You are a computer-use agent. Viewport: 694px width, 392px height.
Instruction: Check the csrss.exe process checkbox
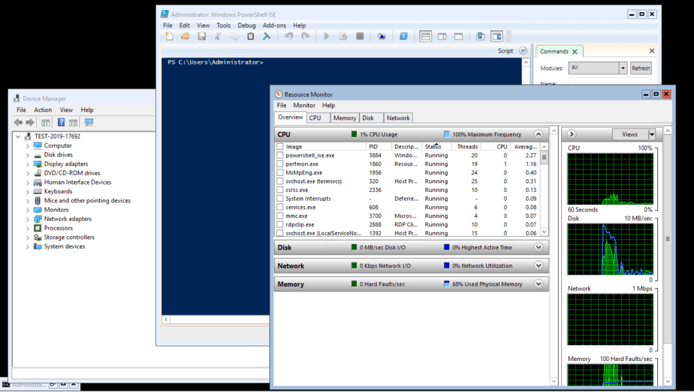coord(280,190)
